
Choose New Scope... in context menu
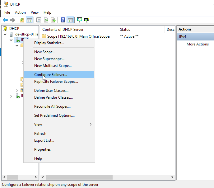(x=45, y=52)
